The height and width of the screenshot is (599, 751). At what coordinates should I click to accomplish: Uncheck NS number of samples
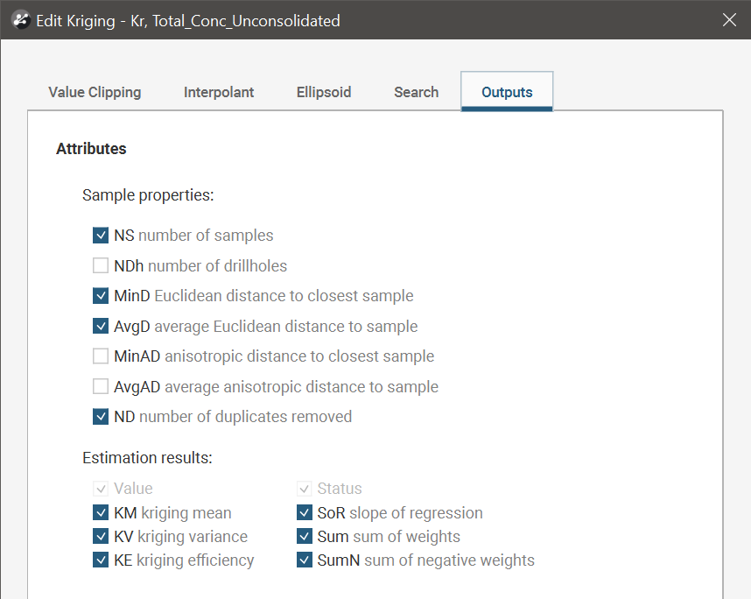pyautogui.click(x=101, y=236)
